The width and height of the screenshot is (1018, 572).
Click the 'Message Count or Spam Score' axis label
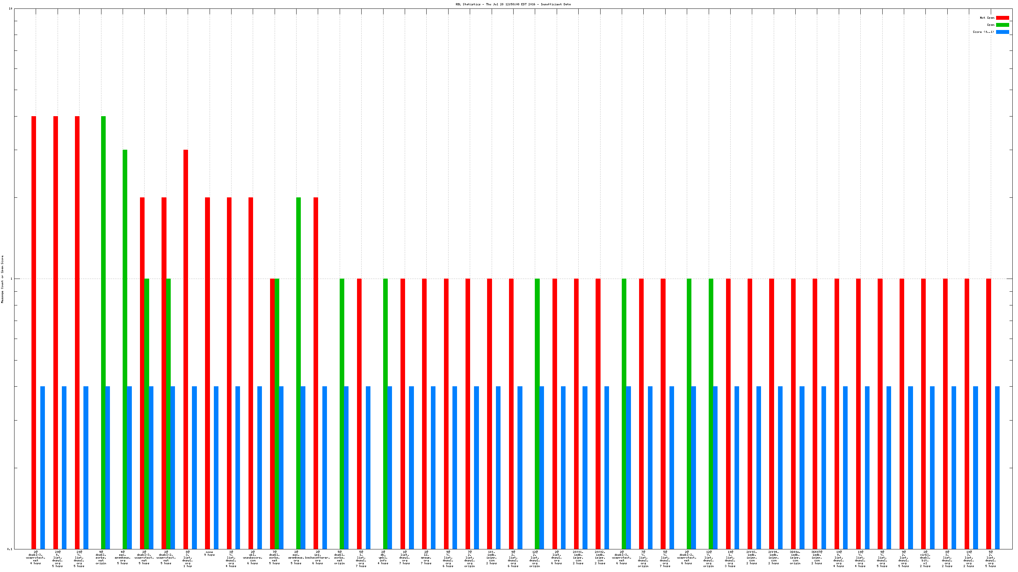tap(2, 279)
